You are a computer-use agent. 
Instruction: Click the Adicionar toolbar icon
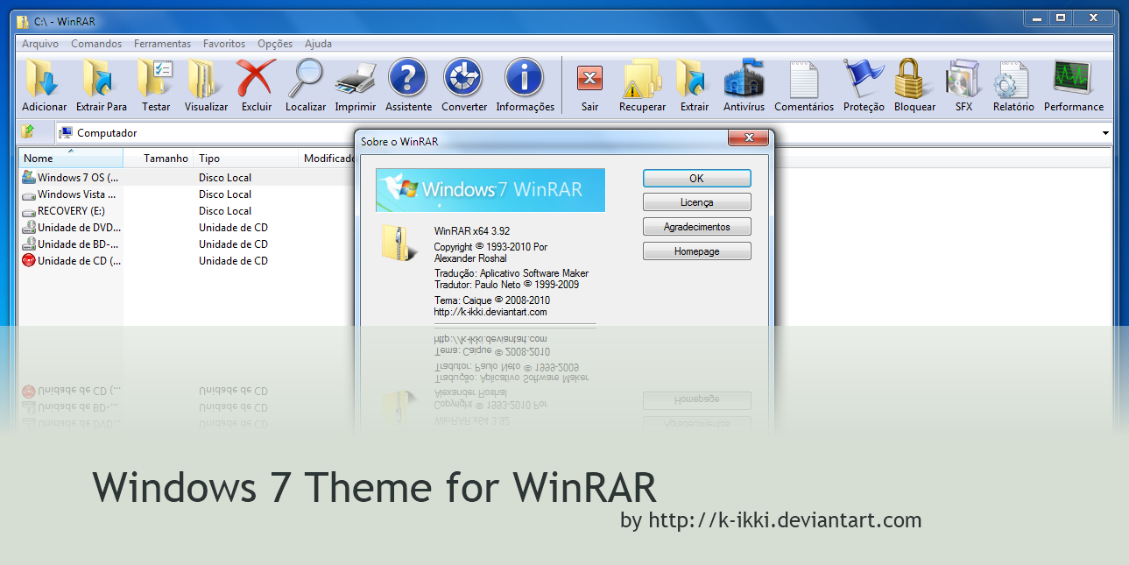44,81
